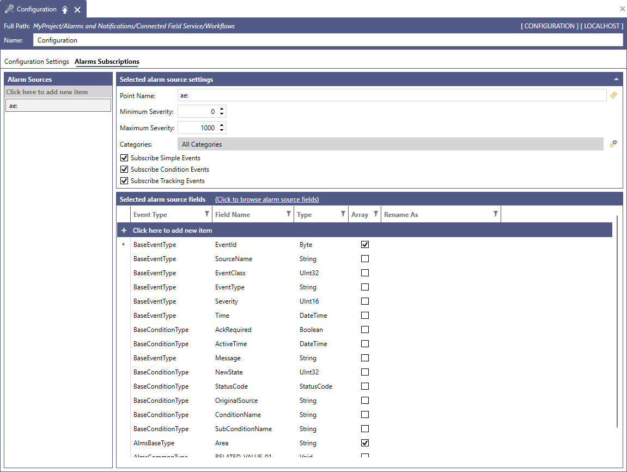Filter the Rename As column

(x=495, y=214)
